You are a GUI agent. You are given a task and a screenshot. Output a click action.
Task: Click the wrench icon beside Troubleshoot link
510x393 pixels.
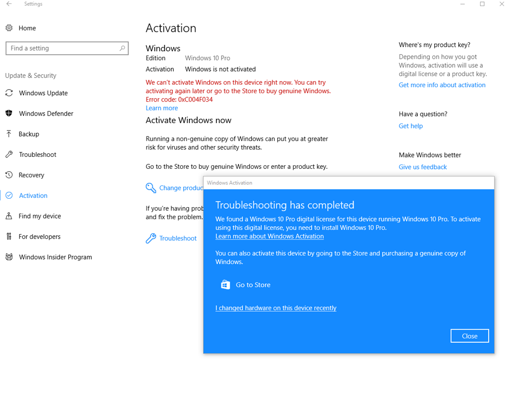150,238
